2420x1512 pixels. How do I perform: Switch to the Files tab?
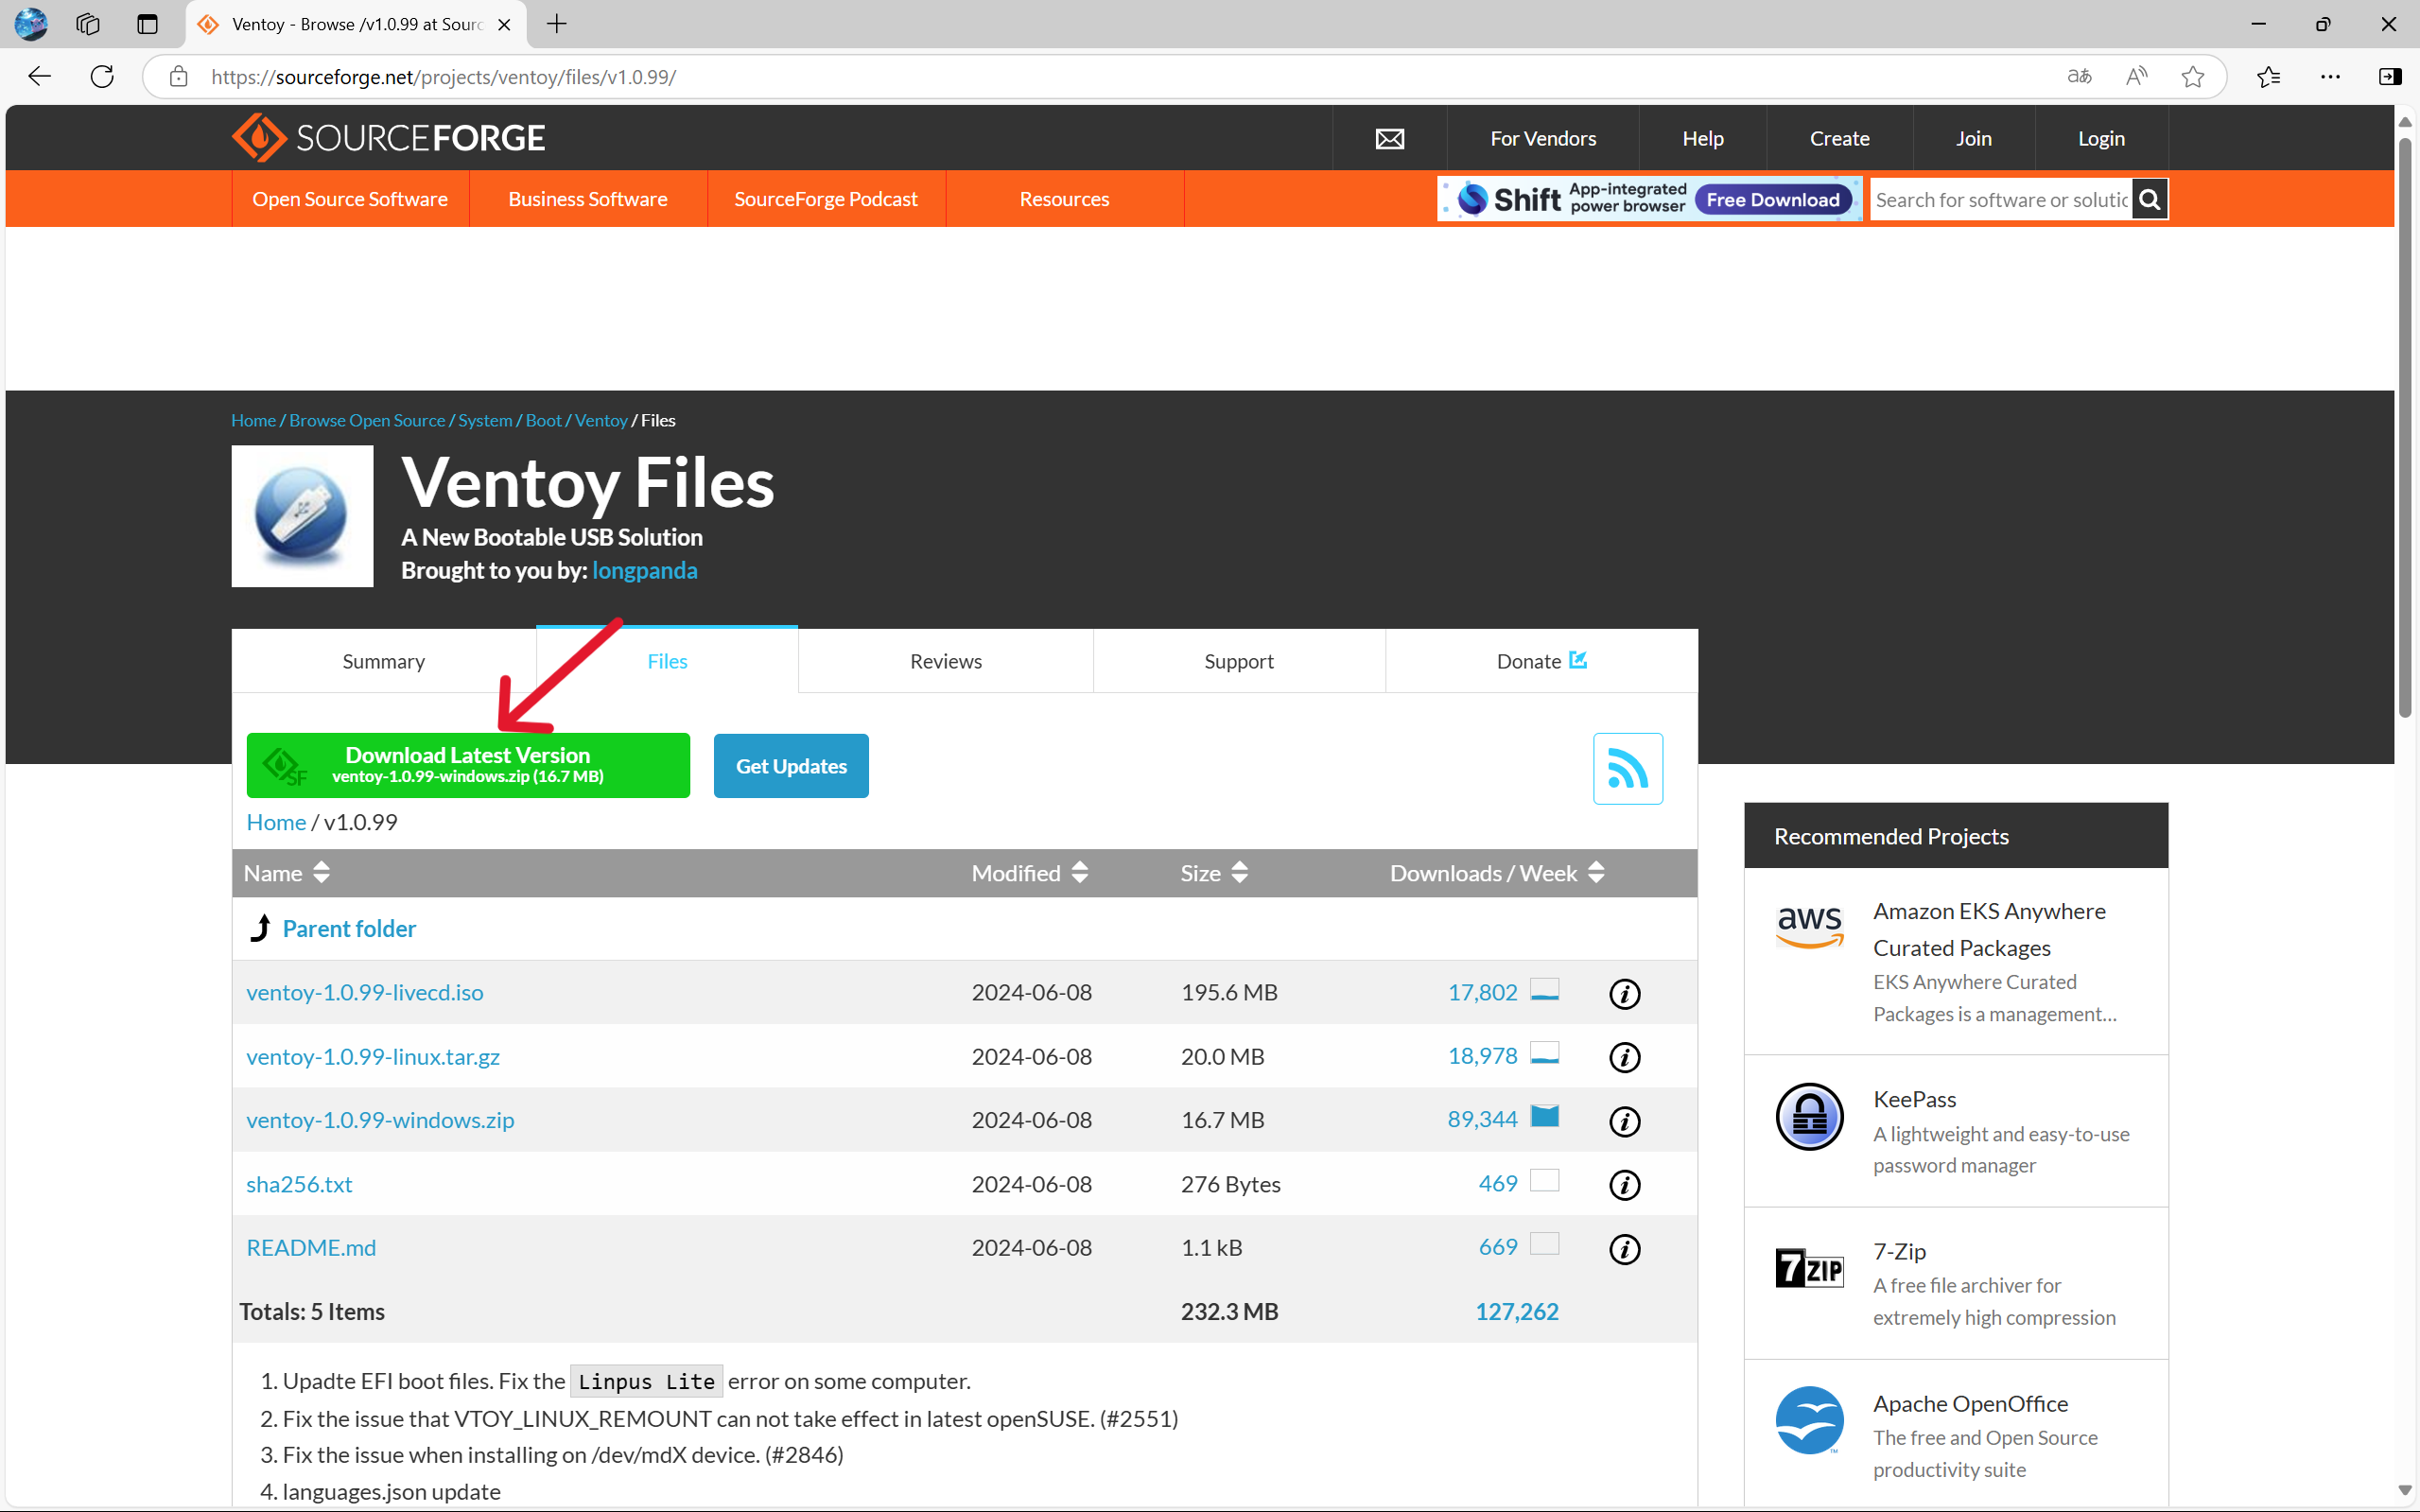click(x=667, y=661)
